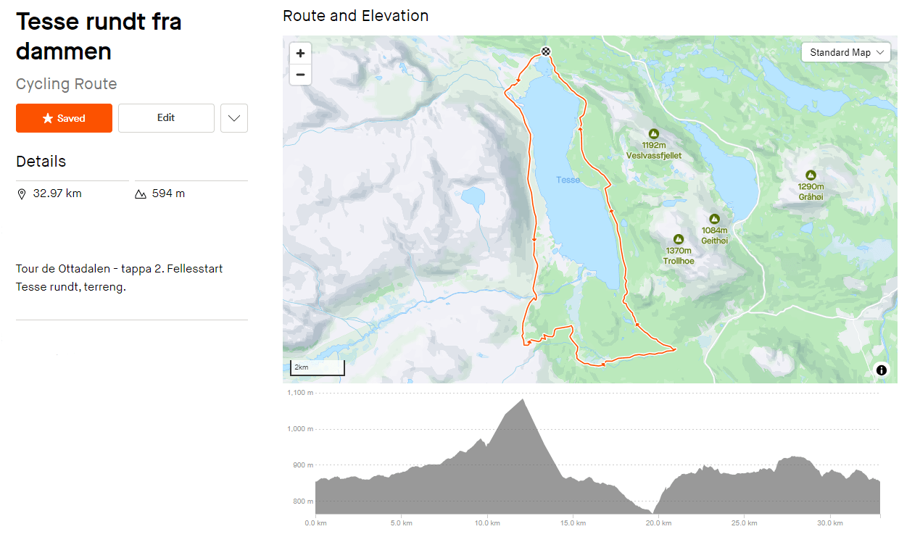Zoom out on the route map
Screen dimensions: 920x537
pos(300,75)
